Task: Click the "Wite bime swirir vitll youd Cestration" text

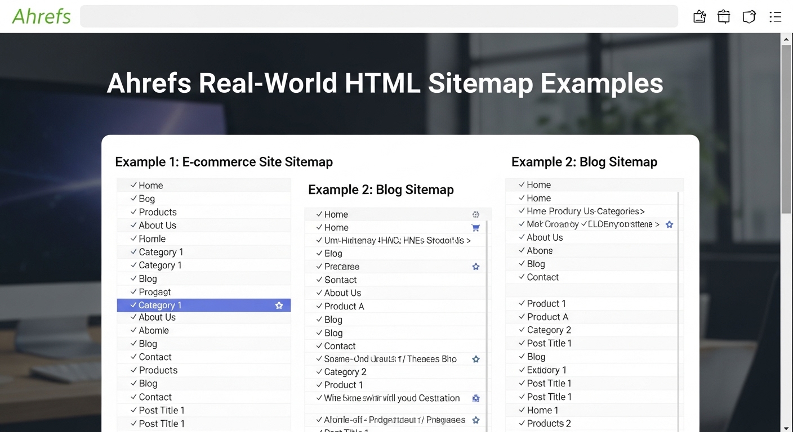Action: 392,398
